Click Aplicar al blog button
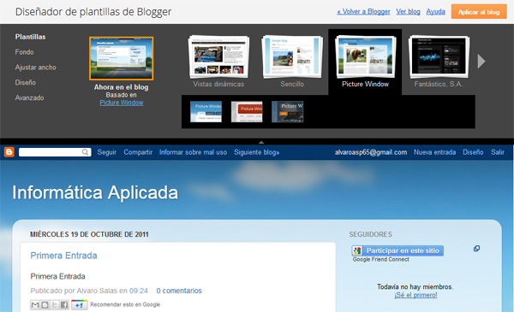514x312 pixels. coord(479,12)
